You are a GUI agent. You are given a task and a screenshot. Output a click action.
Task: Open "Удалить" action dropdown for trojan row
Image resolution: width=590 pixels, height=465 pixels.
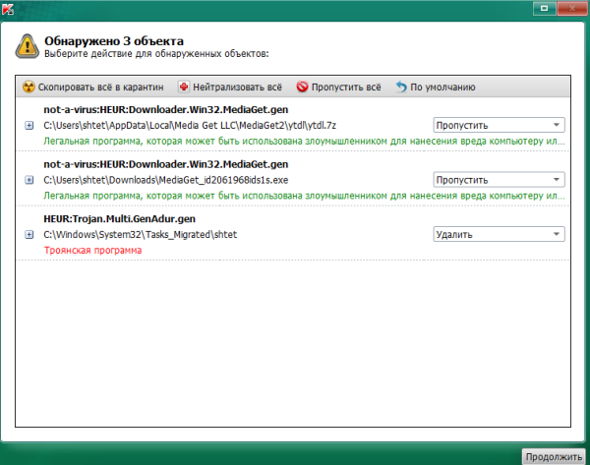[x=499, y=234]
